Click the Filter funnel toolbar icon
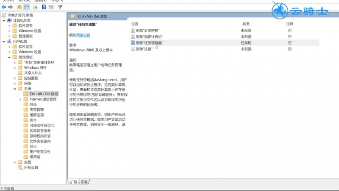 [60, 7]
